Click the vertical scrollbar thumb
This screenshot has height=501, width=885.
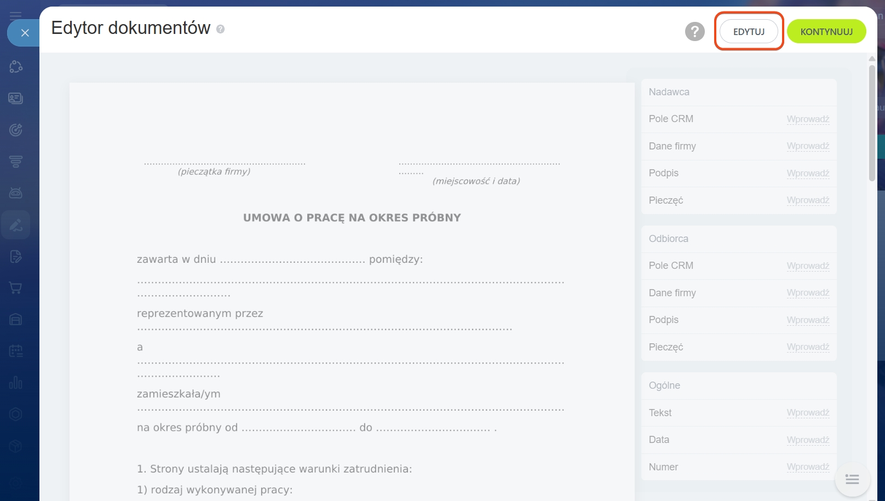coord(872,123)
